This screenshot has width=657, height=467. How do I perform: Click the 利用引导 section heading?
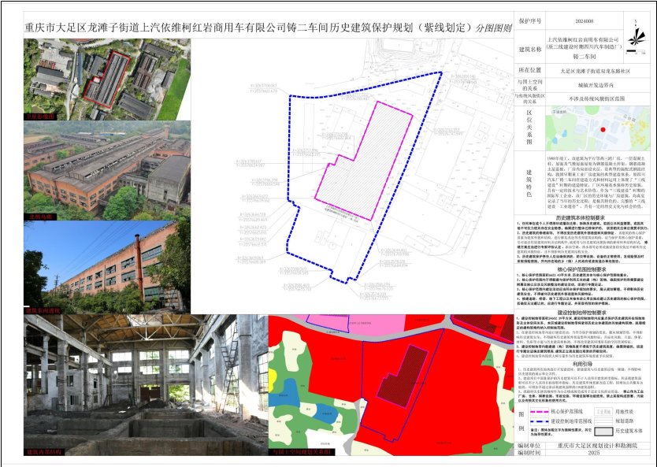coord(585,363)
